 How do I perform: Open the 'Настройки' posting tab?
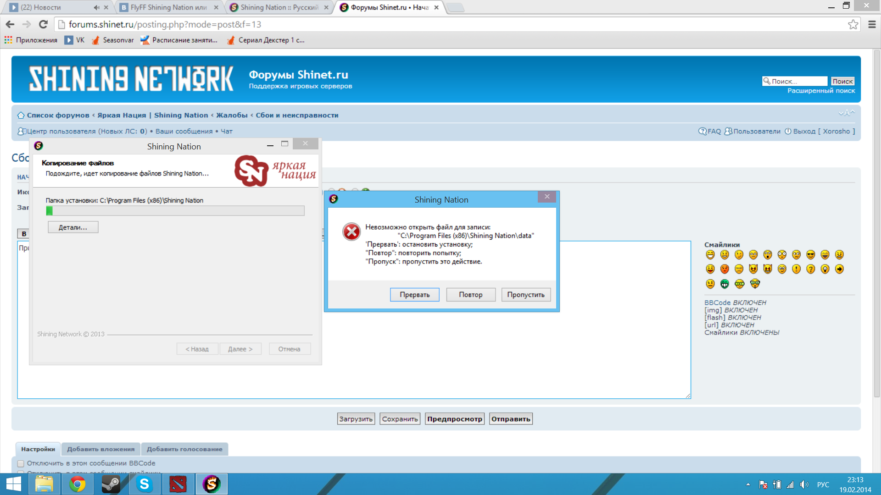(x=38, y=449)
